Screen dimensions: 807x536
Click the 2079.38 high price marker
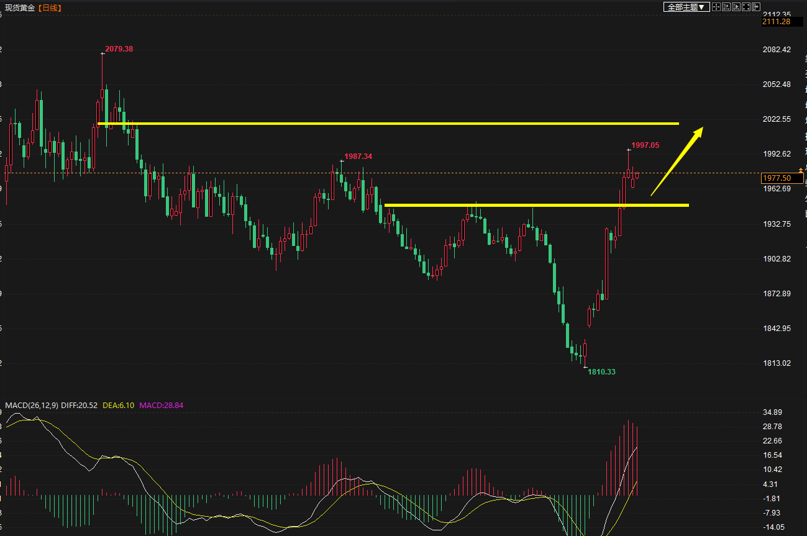(x=119, y=48)
